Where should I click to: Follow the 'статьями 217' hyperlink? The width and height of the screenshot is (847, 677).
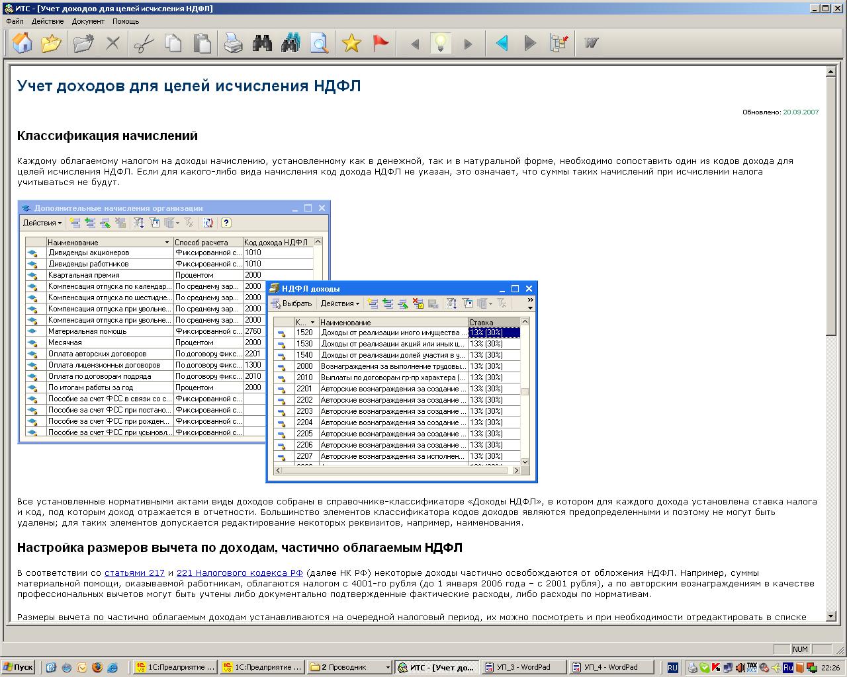pyautogui.click(x=134, y=573)
